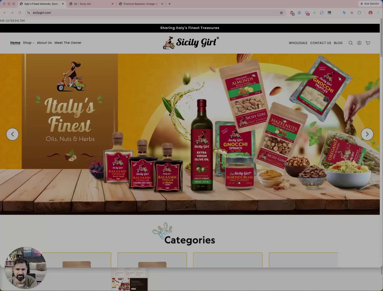Switch to All – Sicily Girl tab
Viewport: 383px width, 291px height.
pyautogui.click(x=91, y=4)
